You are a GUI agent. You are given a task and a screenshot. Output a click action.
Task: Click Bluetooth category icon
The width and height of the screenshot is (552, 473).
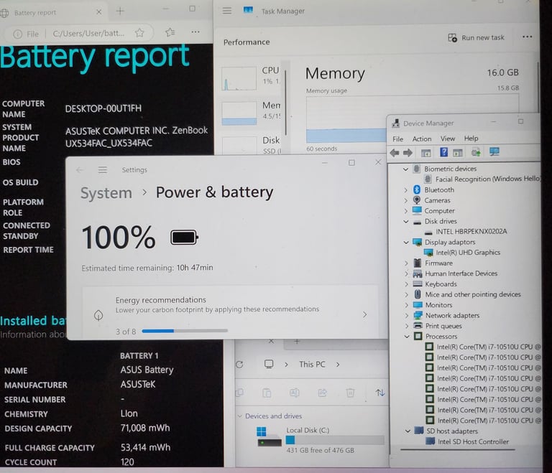[x=417, y=189]
